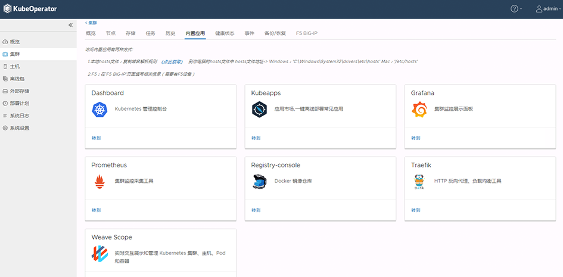This screenshot has width=563, height=277.
Task: Click the 系统设置 gear icon
Action: 5,128
